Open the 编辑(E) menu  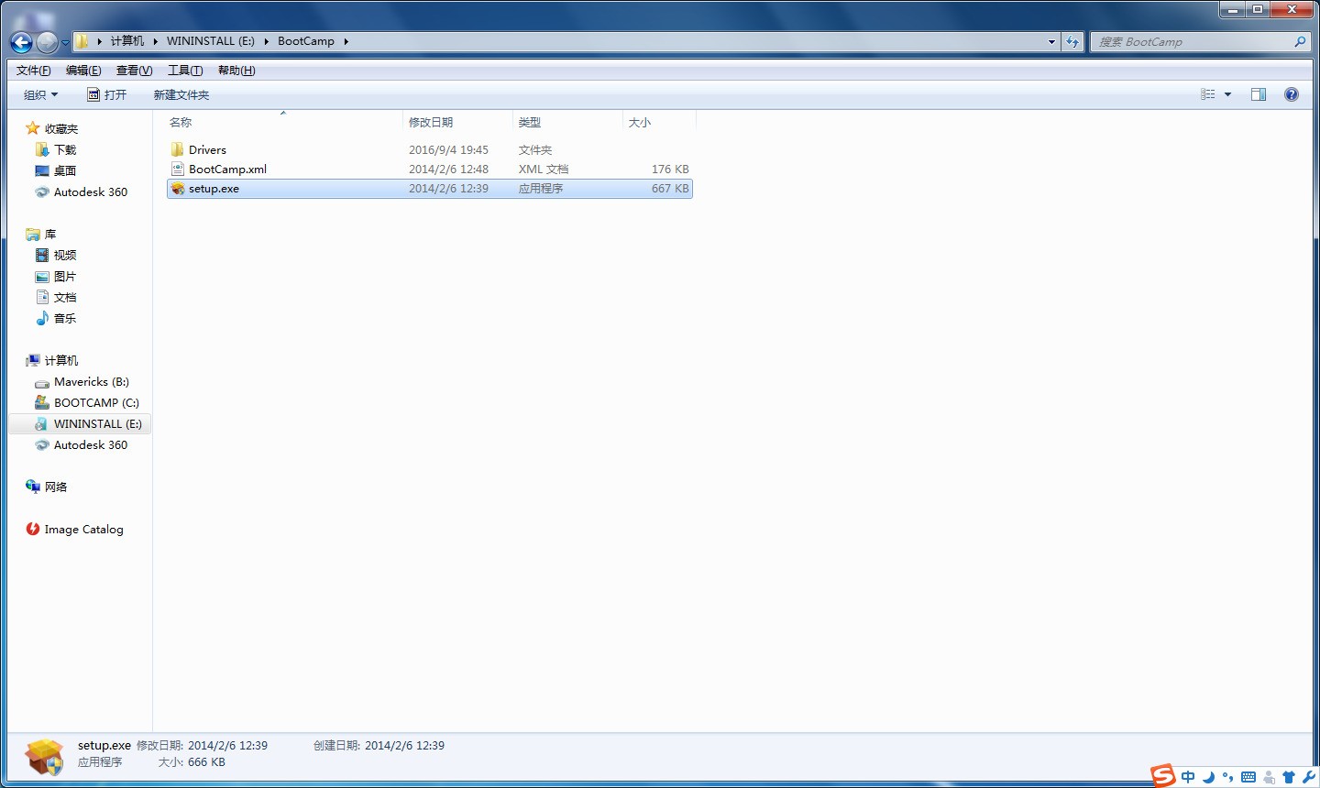click(83, 71)
